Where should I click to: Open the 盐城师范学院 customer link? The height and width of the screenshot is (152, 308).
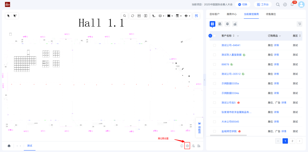pyautogui.click(x=229, y=131)
